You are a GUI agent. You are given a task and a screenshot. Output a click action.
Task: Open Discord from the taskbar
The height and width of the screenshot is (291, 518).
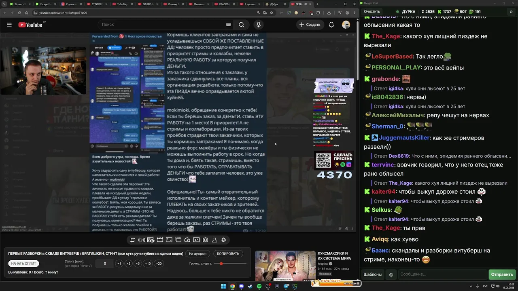(241, 287)
